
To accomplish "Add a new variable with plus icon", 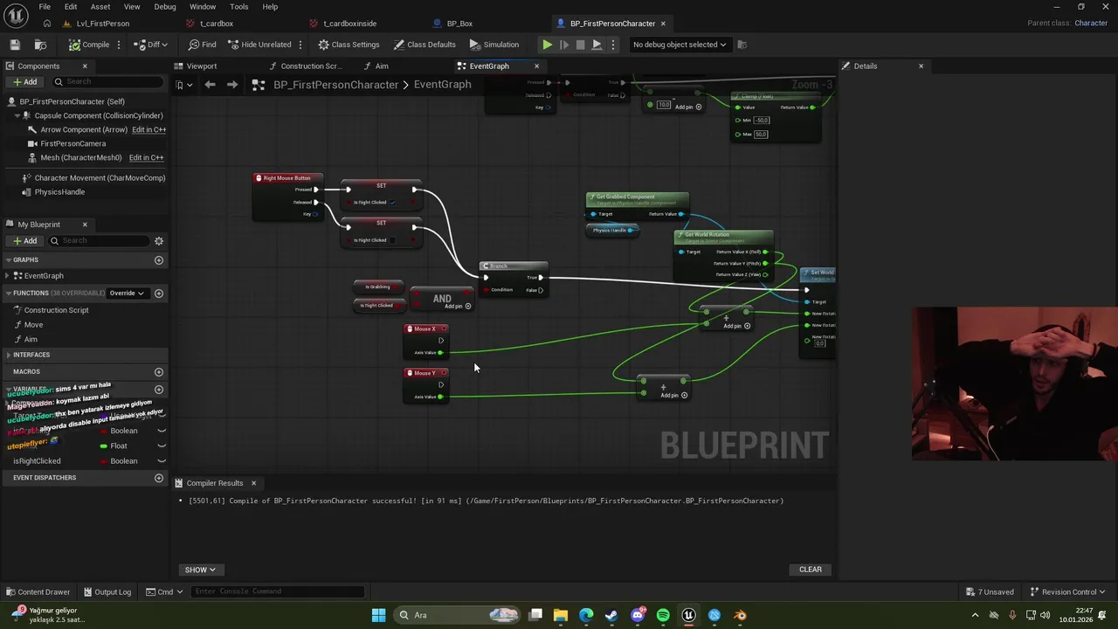I will click(159, 390).
